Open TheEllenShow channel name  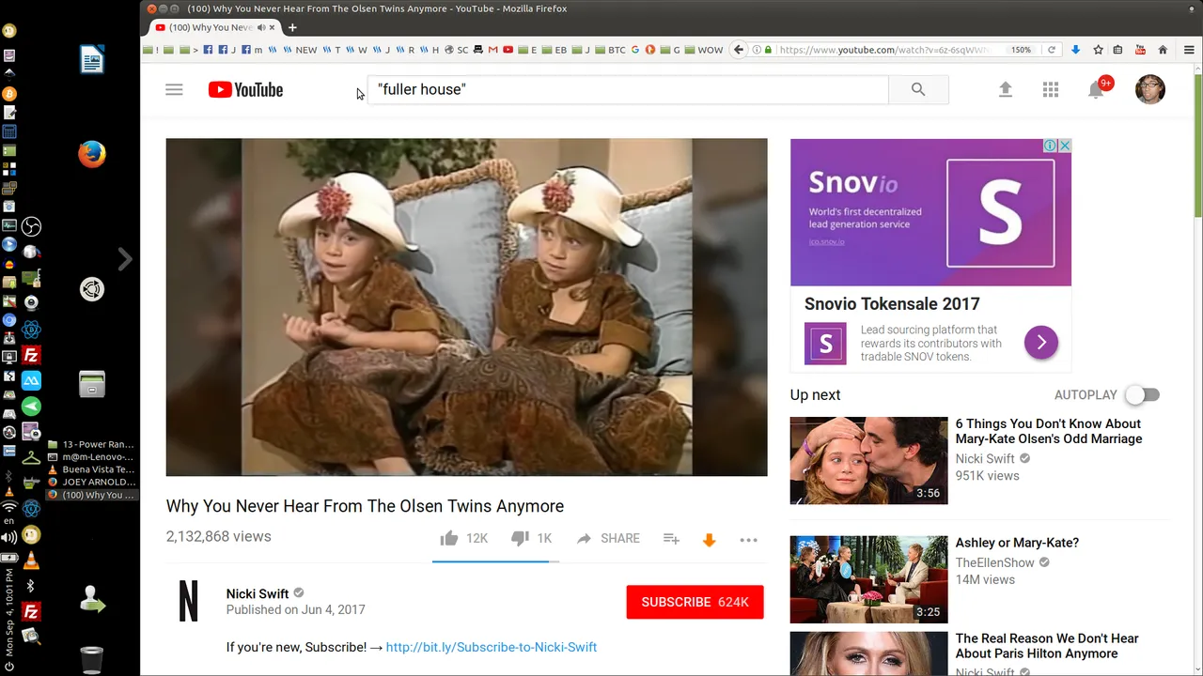pos(995,562)
